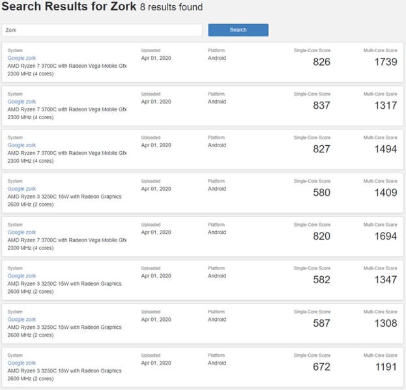Select the 1694 multi-core score
Screen dimensions: 406x390
pos(385,236)
